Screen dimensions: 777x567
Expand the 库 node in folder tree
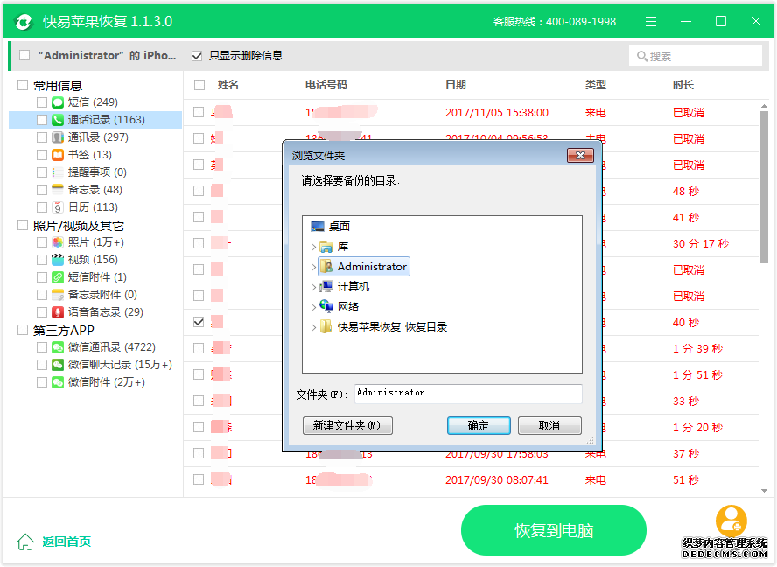pos(313,247)
